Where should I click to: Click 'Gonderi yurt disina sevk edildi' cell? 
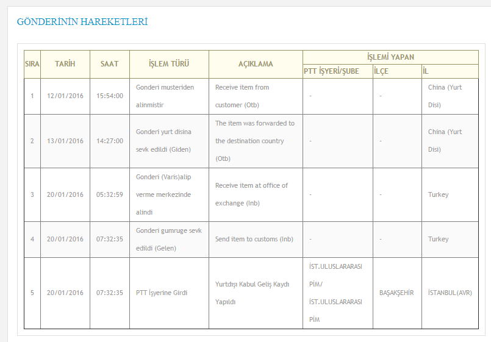(x=169, y=141)
